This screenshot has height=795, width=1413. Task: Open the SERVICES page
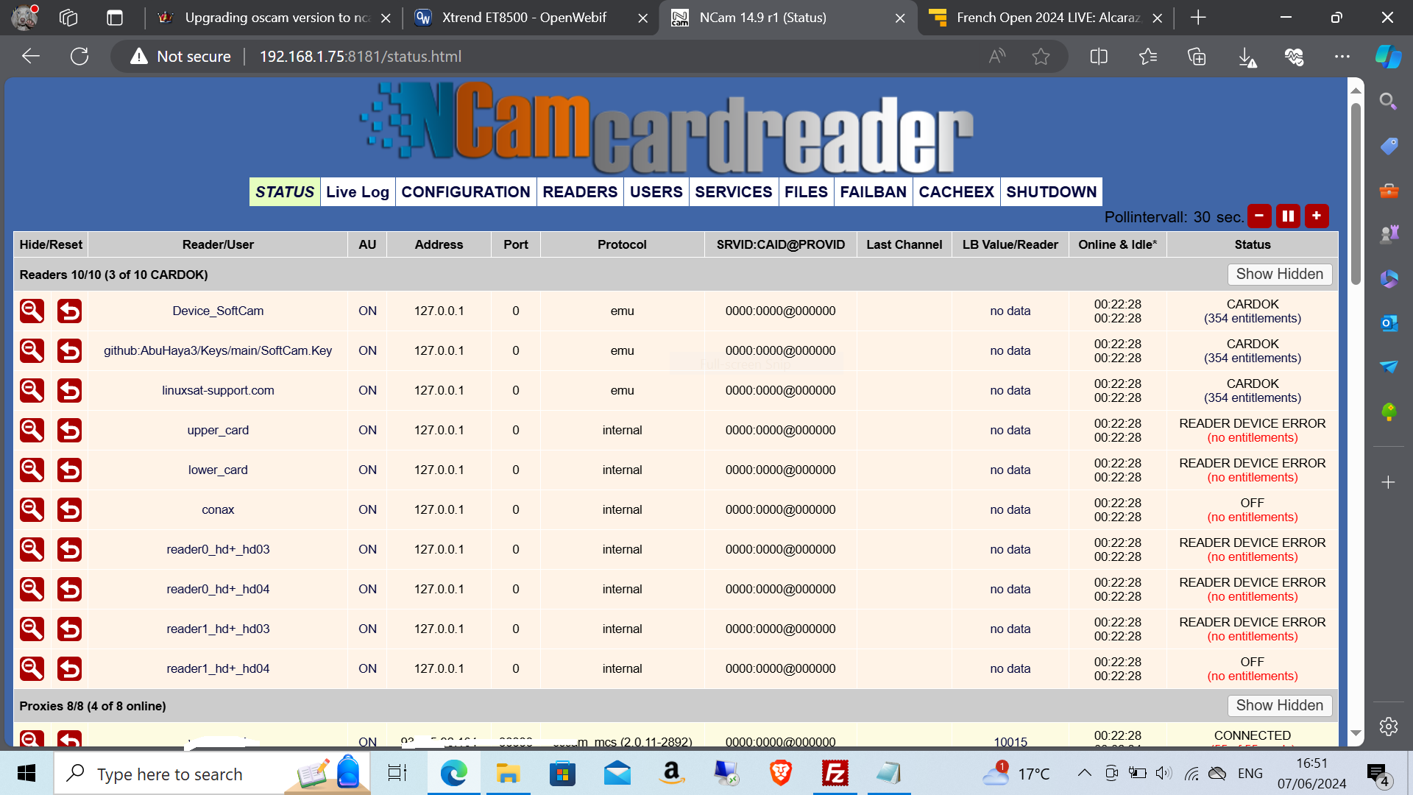tap(734, 192)
